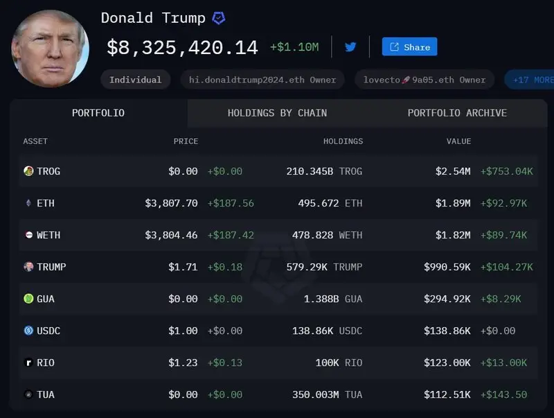Click the total balance $8,325,420.14
554x418 pixels.
(x=182, y=47)
